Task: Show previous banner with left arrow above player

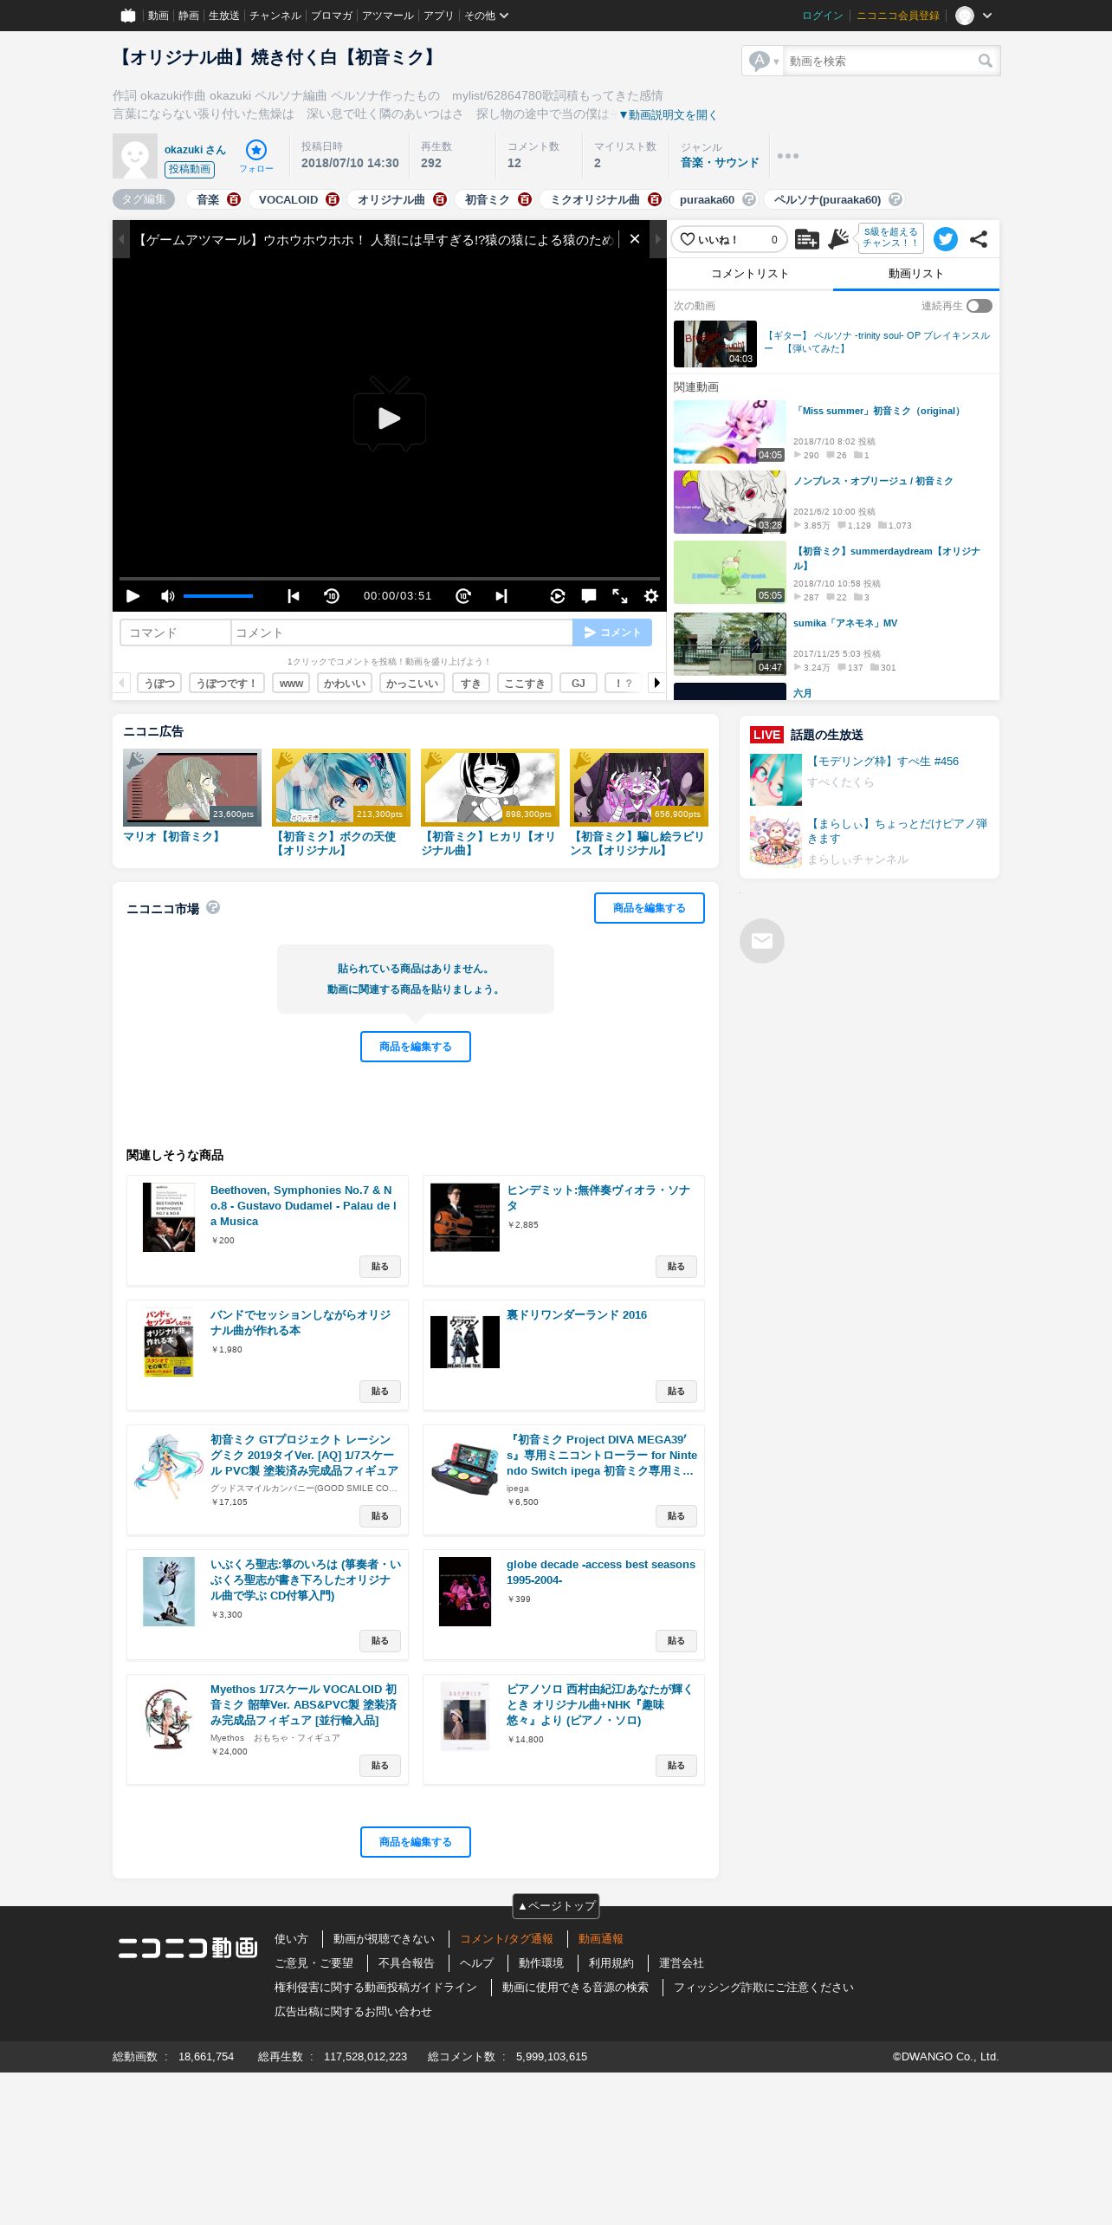Action: point(121,239)
